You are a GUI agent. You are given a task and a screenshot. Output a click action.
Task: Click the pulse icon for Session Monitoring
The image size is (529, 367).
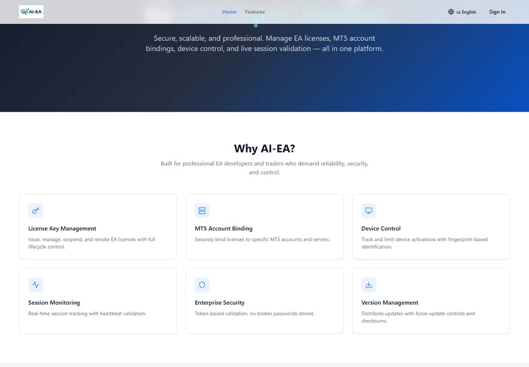pyautogui.click(x=35, y=285)
